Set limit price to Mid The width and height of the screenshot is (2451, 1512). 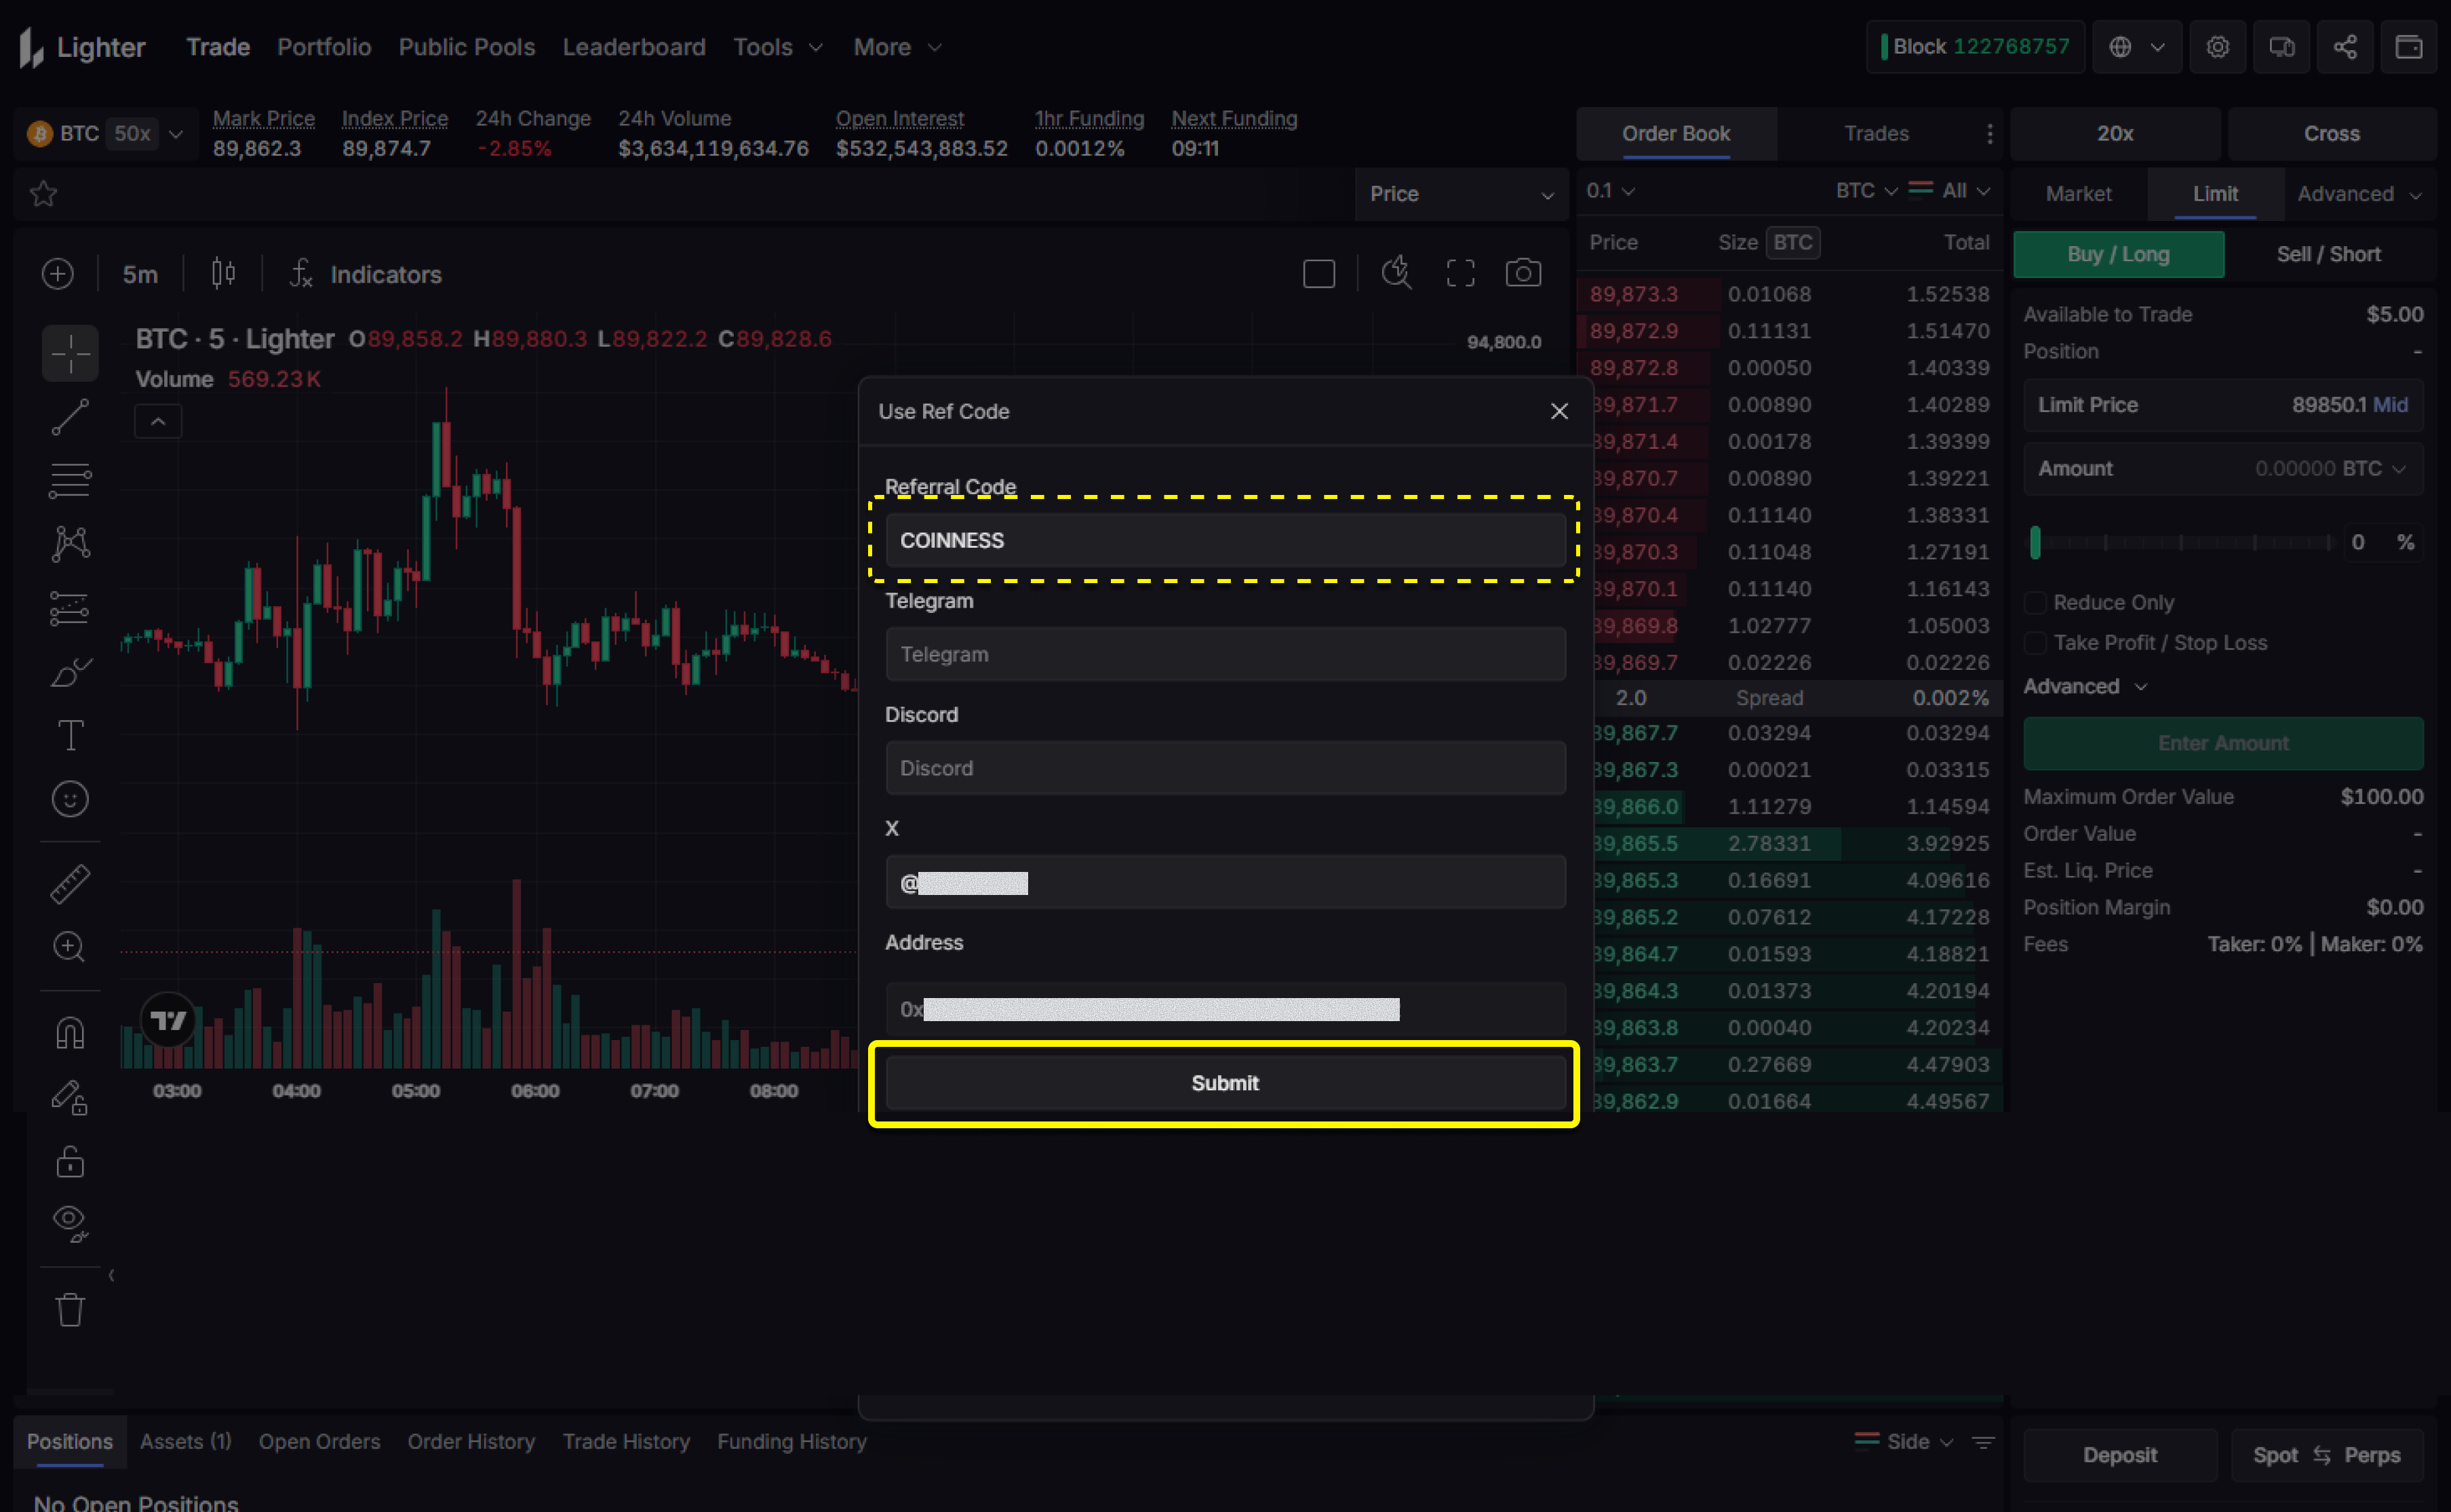[2390, 405]
